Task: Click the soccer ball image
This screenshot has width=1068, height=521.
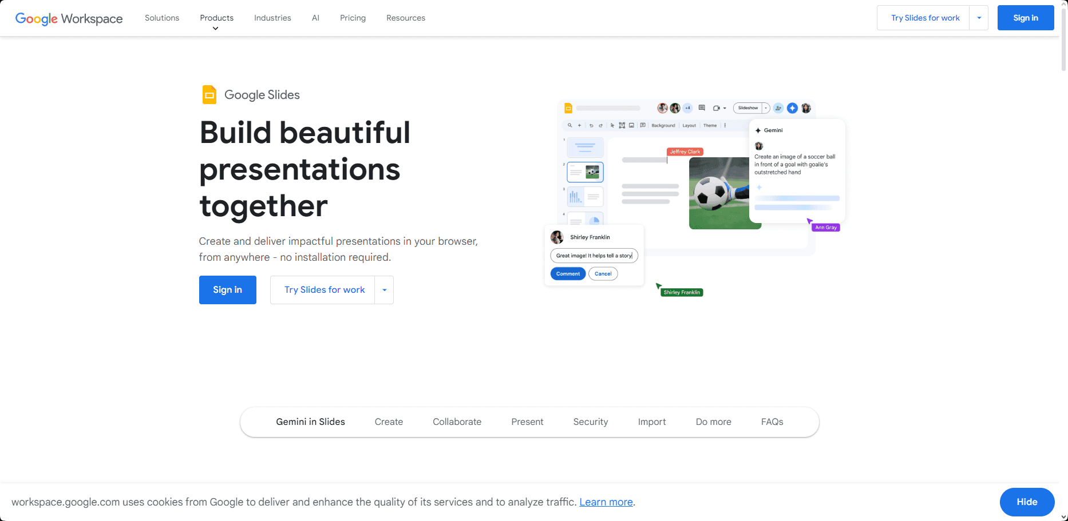Action: point(719,193)
